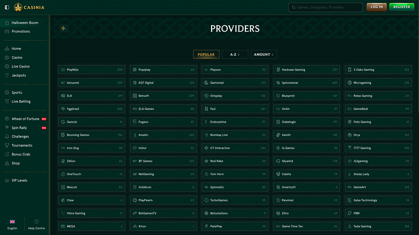Open the Bonus Crab page

pos(21,154)
